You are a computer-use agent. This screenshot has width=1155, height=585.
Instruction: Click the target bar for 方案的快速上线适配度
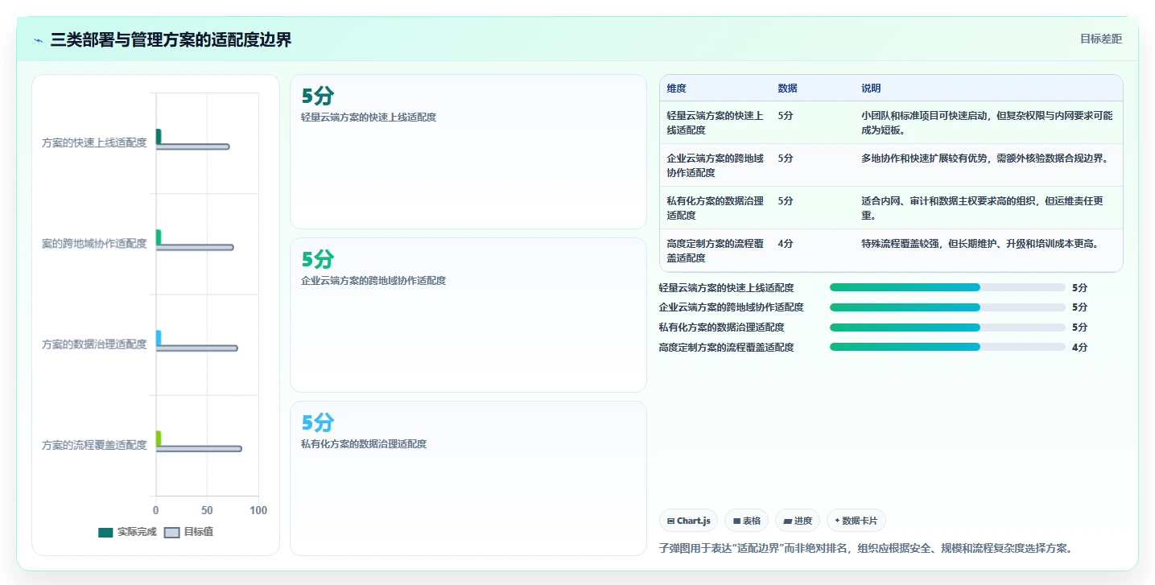[192, 146]
